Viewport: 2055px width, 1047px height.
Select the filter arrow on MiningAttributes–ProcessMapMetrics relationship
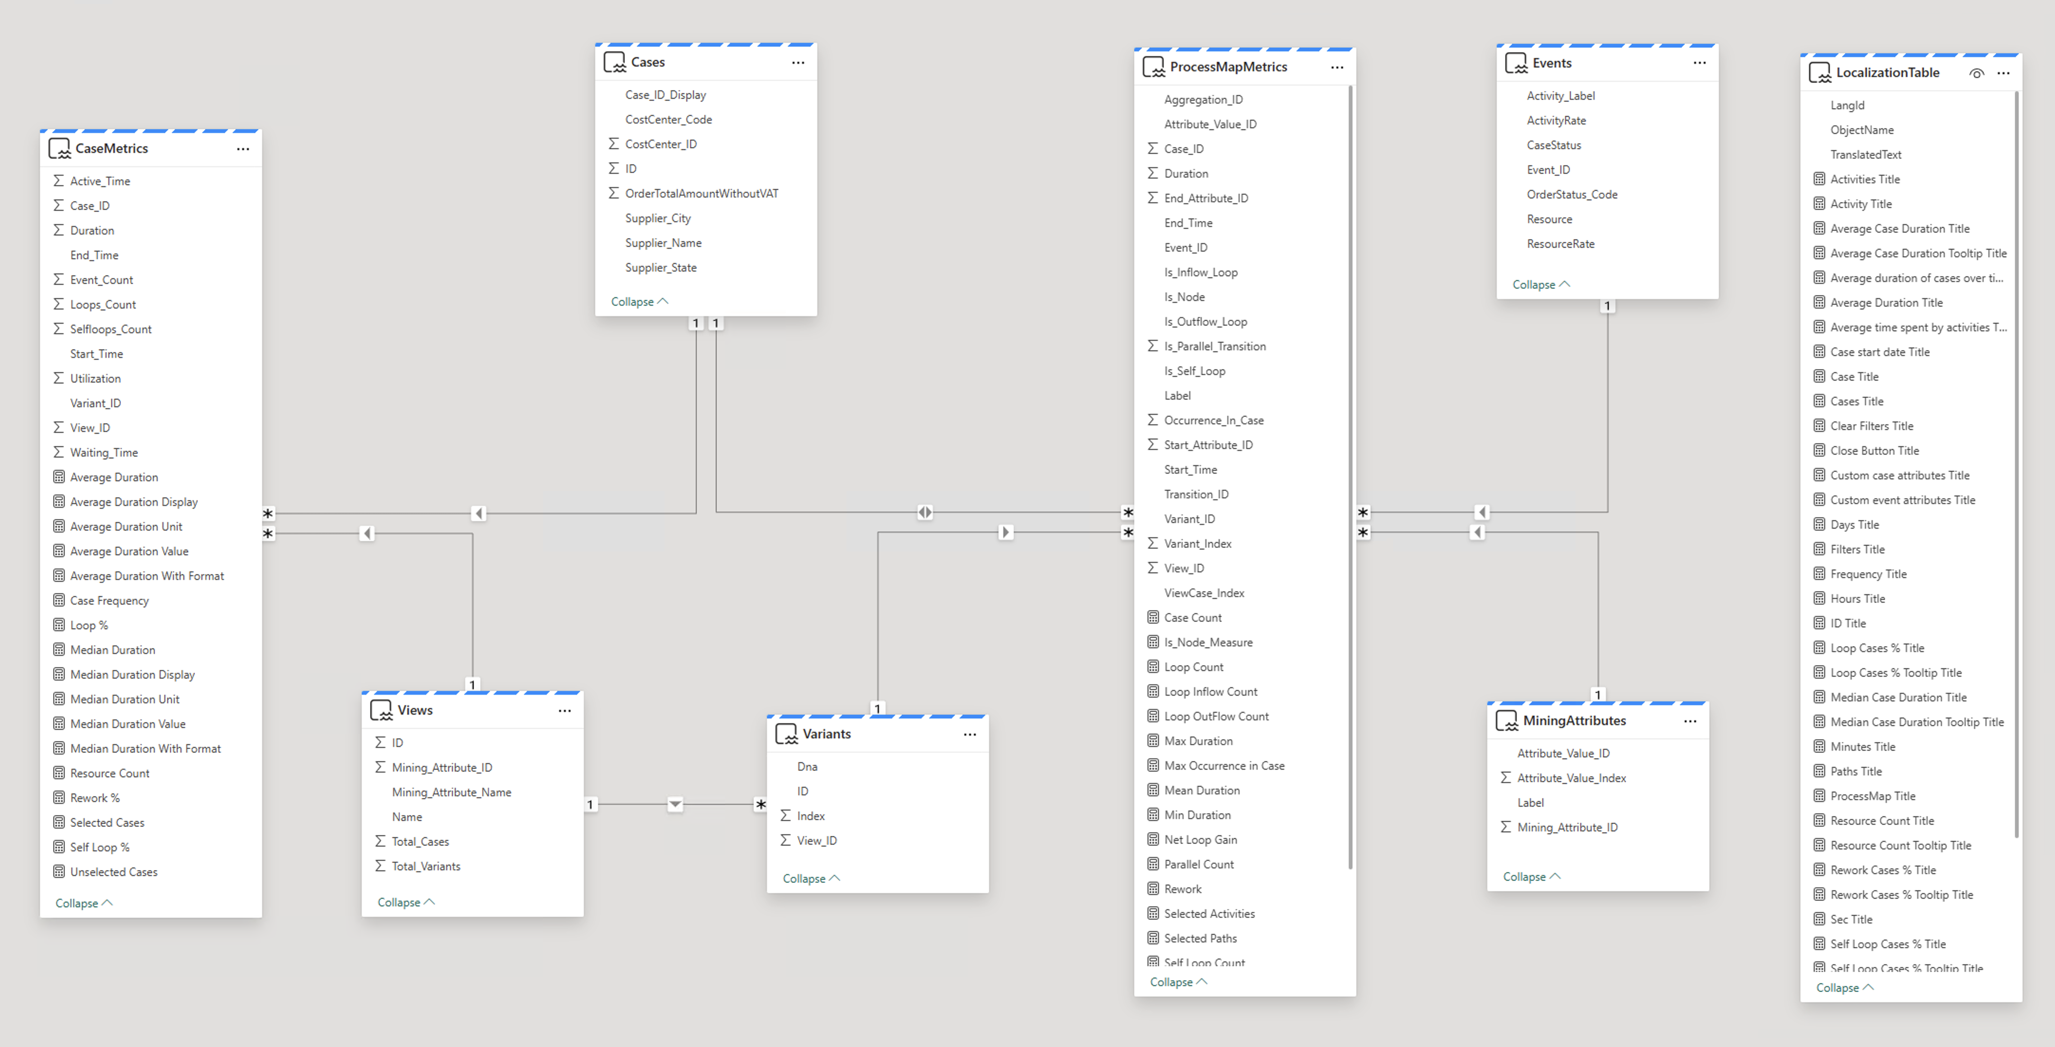click(x=1477, y=532)
